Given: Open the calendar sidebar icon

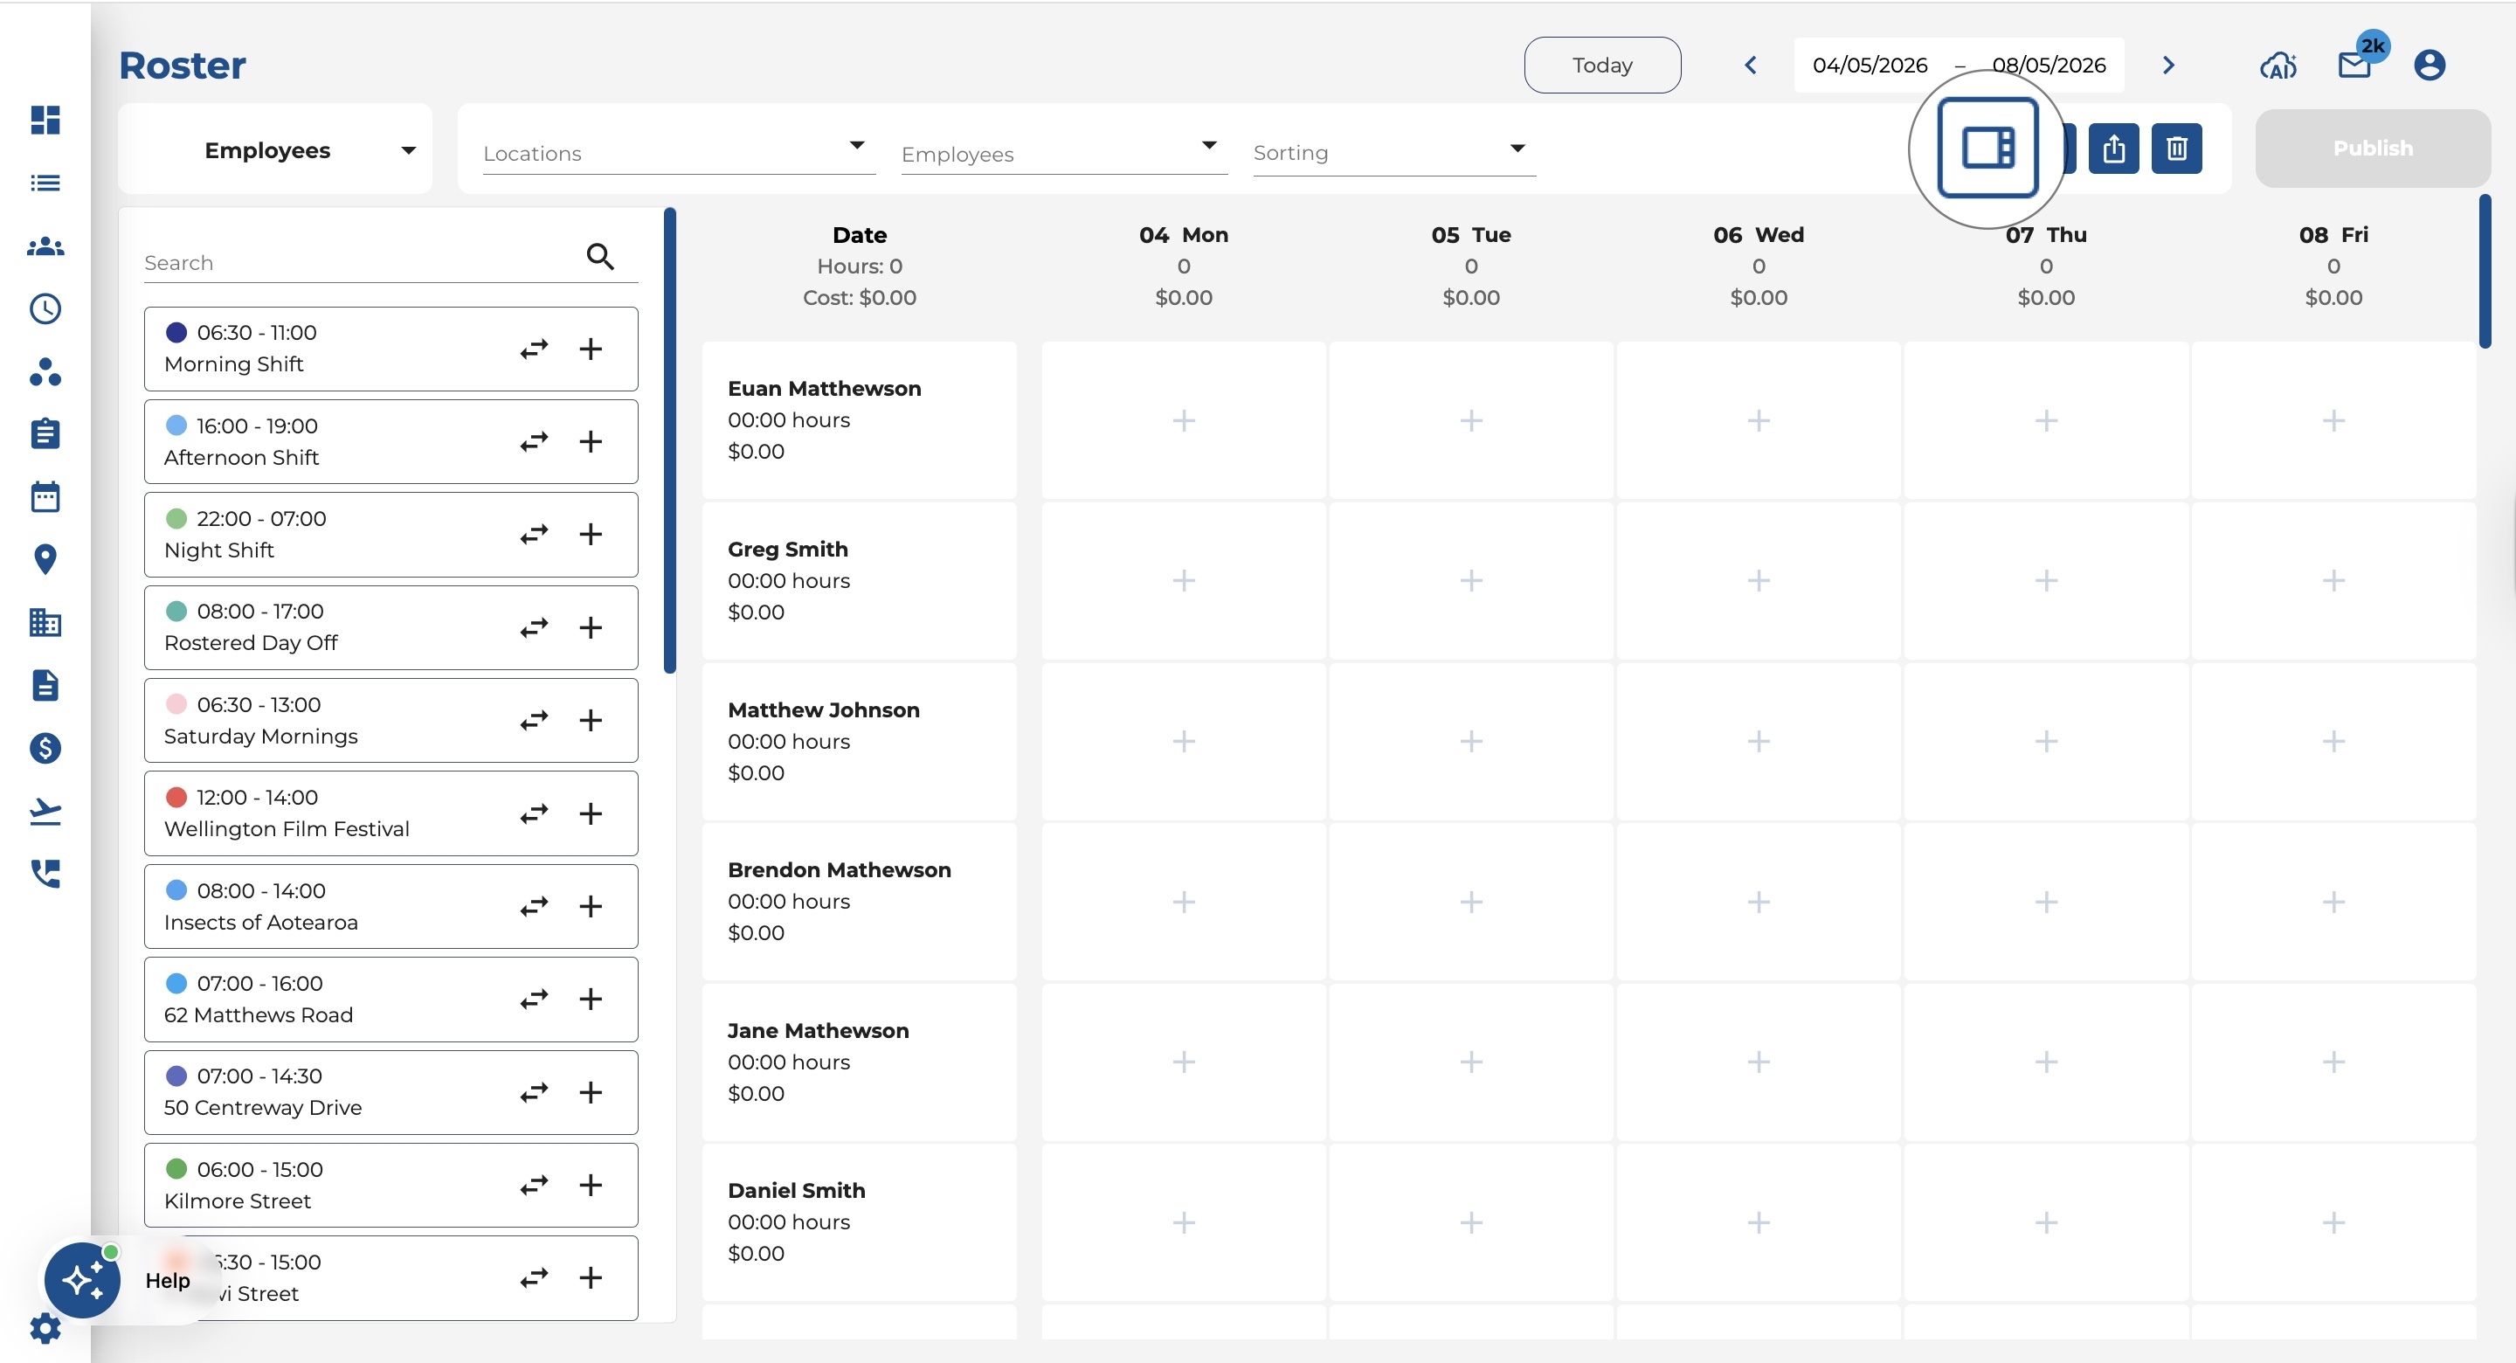Looking at the screenshot, I should click(45, 495).
